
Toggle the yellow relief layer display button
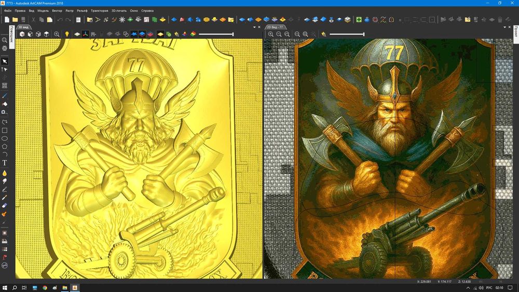(160, 34)
